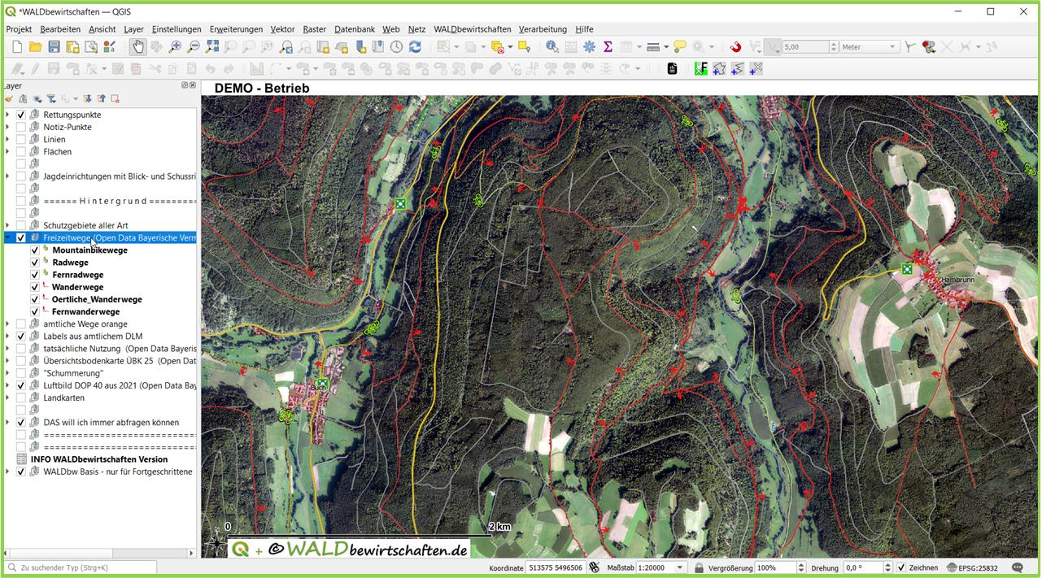
Task: Open the Statistical Summary sigma icon
Action: tap(608, 47)
